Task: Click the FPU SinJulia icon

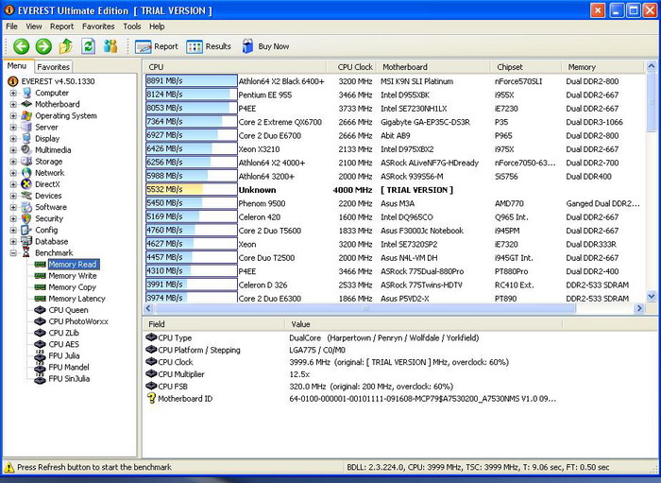Action: coord(40,378)
